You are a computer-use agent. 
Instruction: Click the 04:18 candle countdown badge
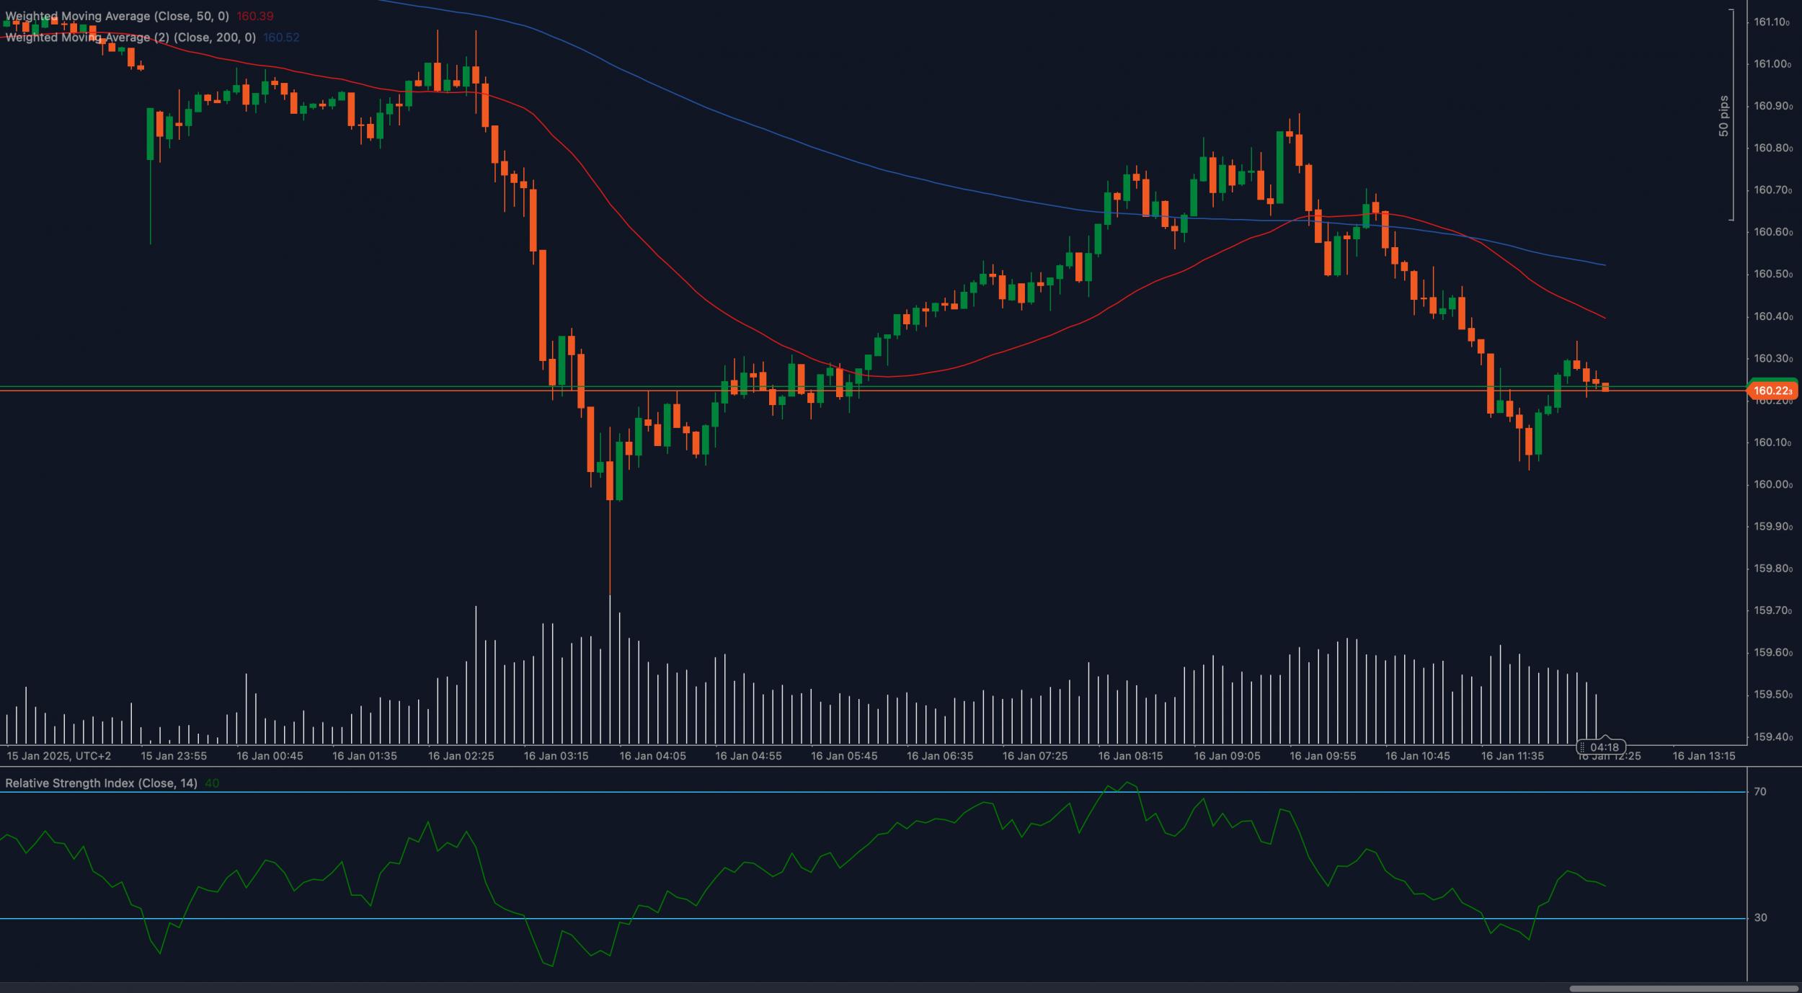tap(1604, 747)
